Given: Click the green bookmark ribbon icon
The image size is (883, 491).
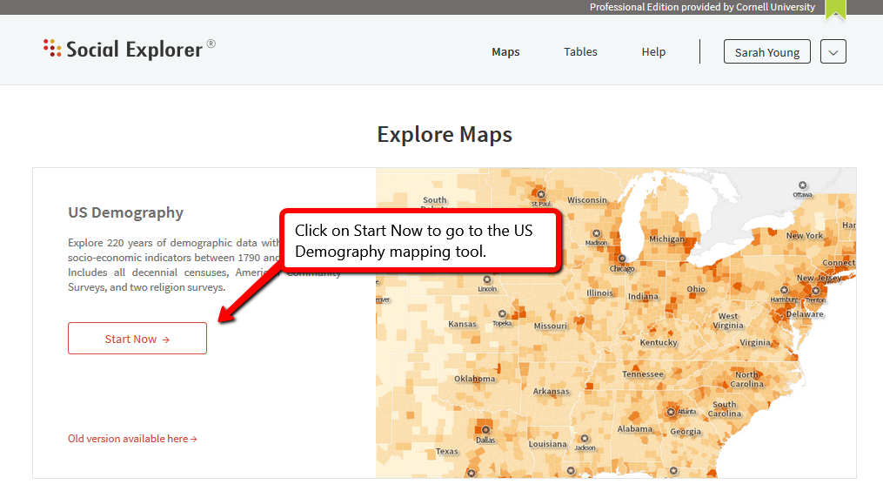Looking at the screenshot, I should click(x=836, y=10).
